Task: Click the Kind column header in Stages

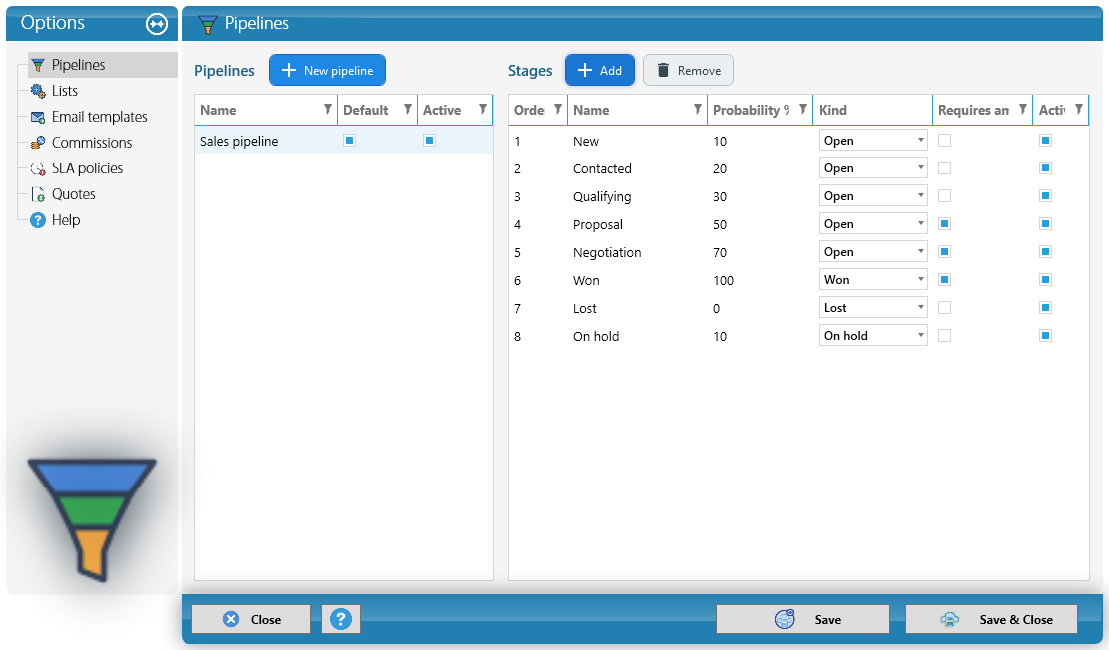Action: coord(873,110)
